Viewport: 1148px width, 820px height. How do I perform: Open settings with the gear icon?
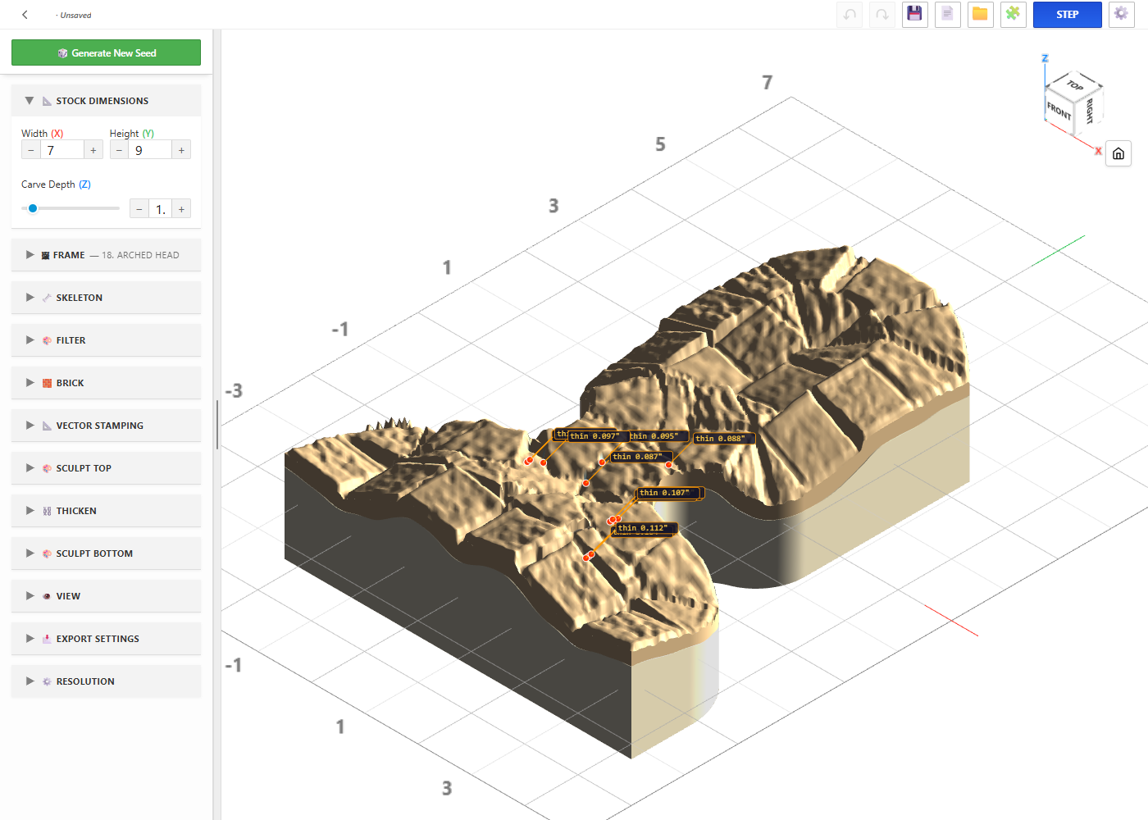pos(1122,15)
